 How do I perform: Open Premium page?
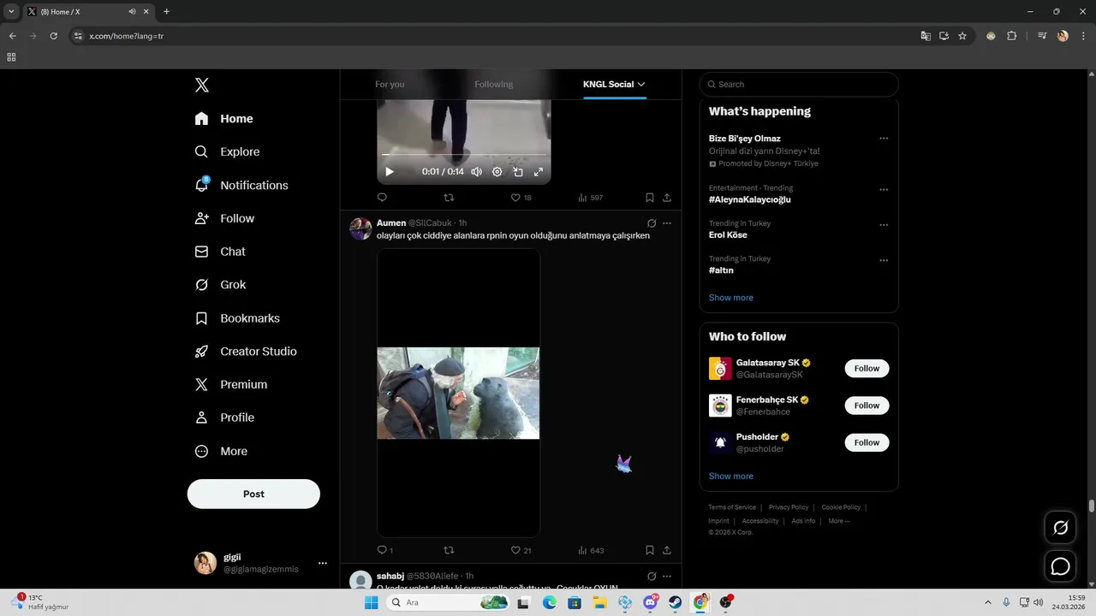[x=231, y=385]
